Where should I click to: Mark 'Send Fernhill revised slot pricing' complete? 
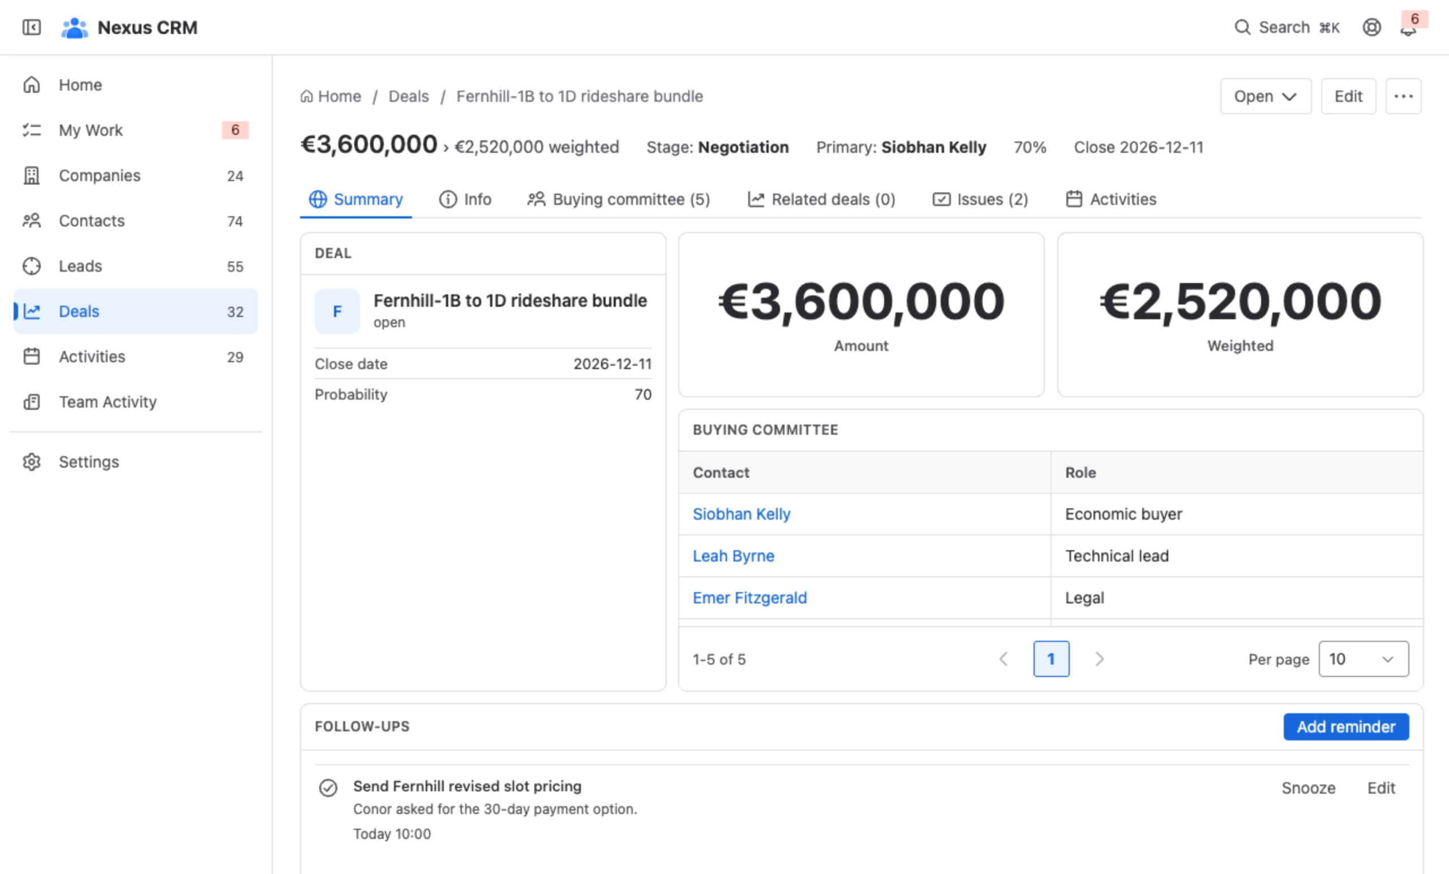click(328, 787)
